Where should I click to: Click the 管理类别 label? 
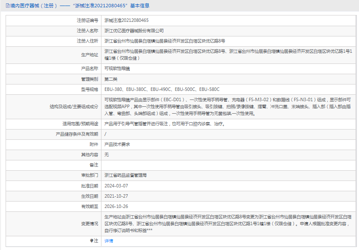[x=89, y=79]
